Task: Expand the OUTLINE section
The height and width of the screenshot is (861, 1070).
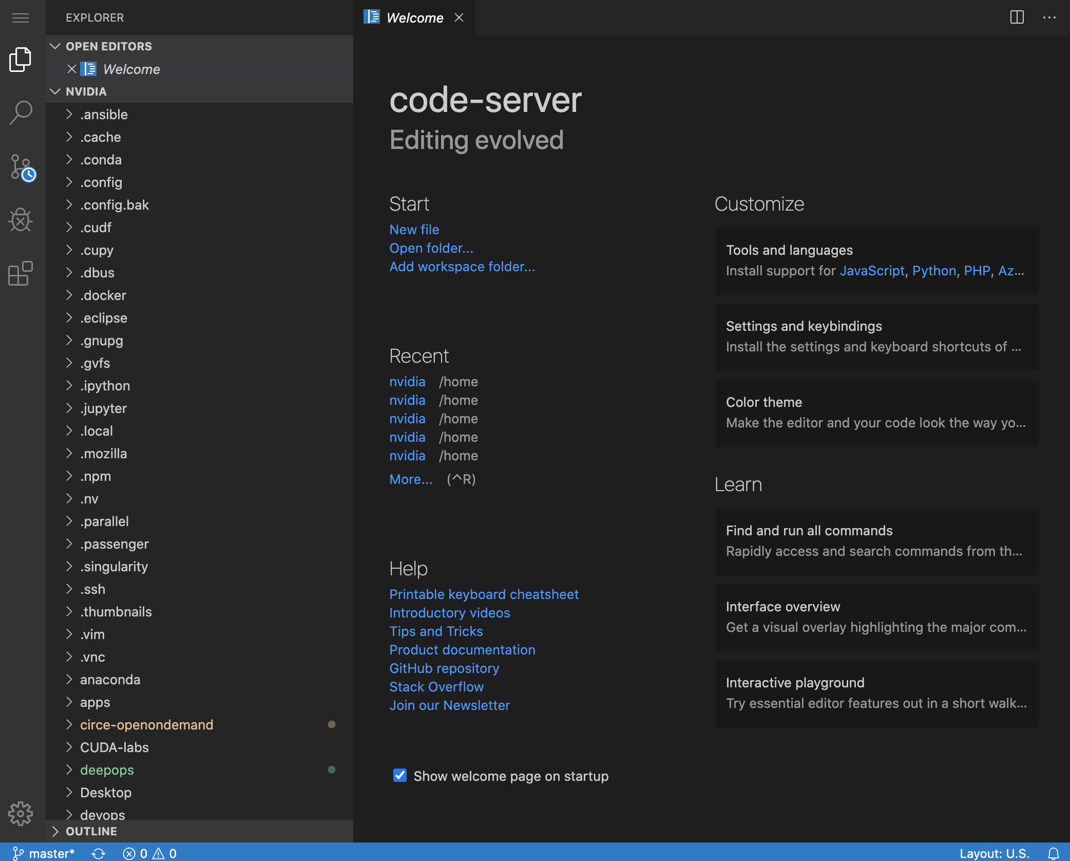Action: click(199, 831)
